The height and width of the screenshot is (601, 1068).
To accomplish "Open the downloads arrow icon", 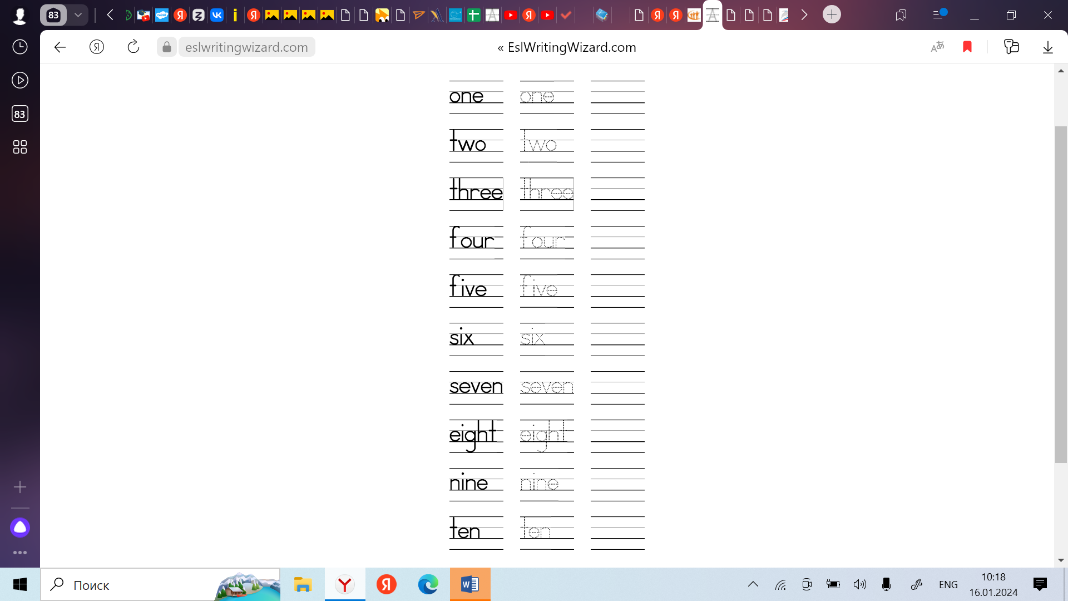I will tap(1047, 47).
